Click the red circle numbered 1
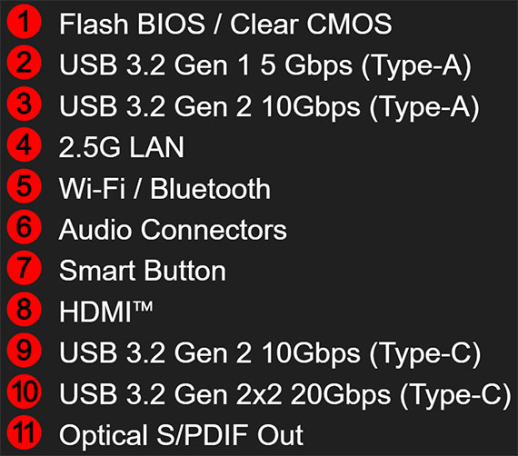The image size is (518, 456). (x=25, y=23)
